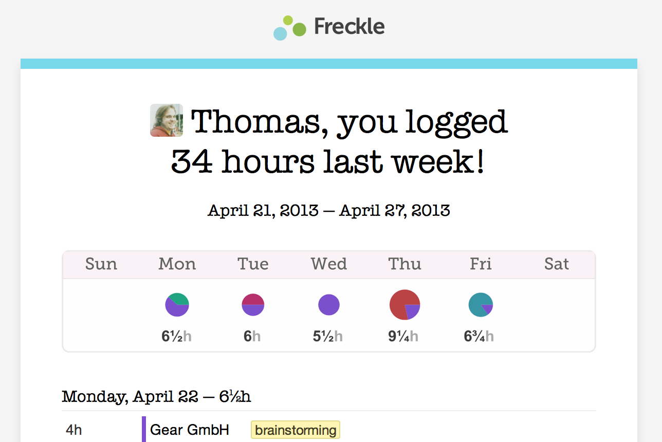Select Friday's teal pie chart
662x442 pixels.
tap(481, 305)
